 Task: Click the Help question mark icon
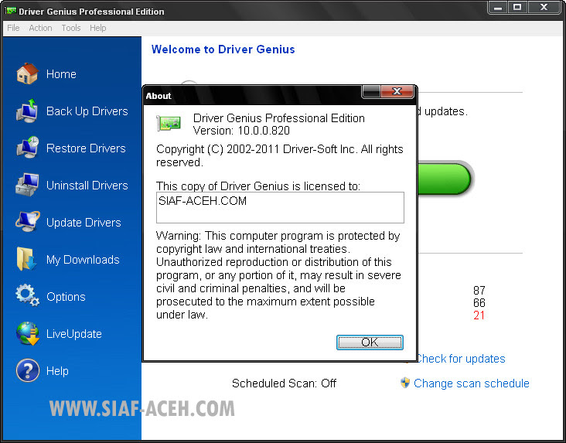(28, 370)
